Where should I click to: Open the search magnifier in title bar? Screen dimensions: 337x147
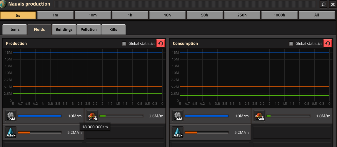(x=323, y=4)
